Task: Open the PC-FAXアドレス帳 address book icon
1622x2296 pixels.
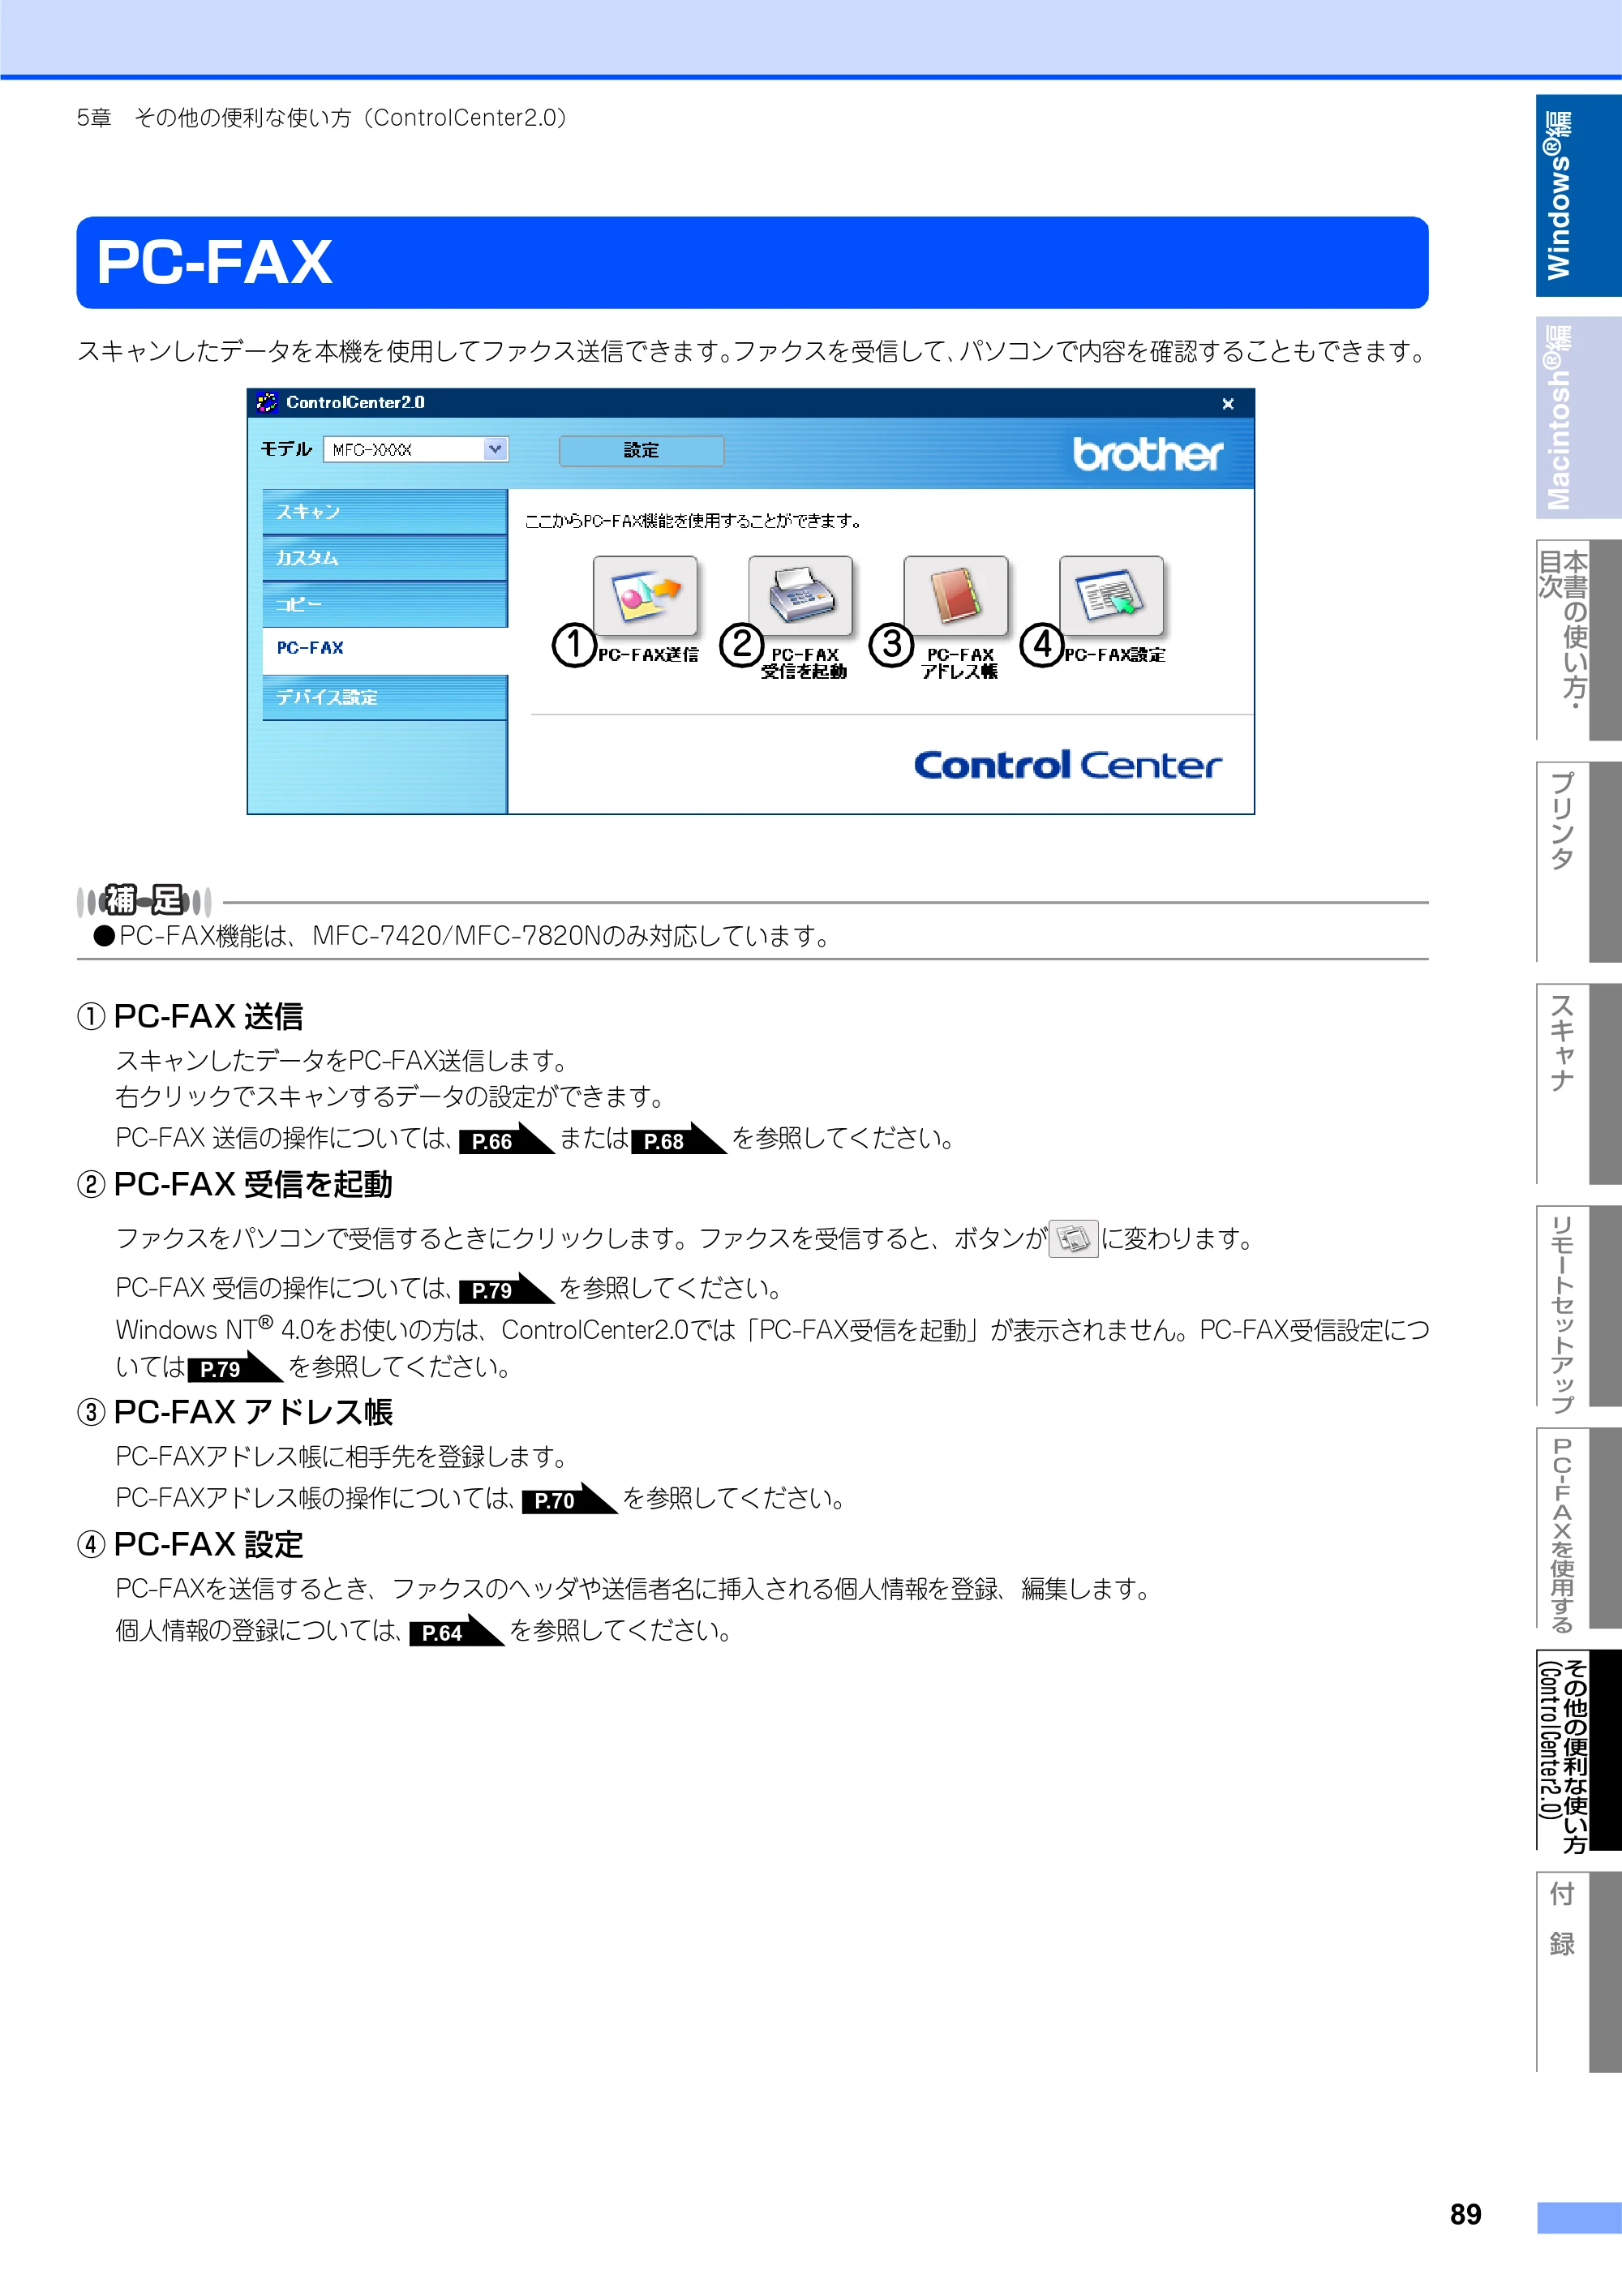Action: click(955, 596)
